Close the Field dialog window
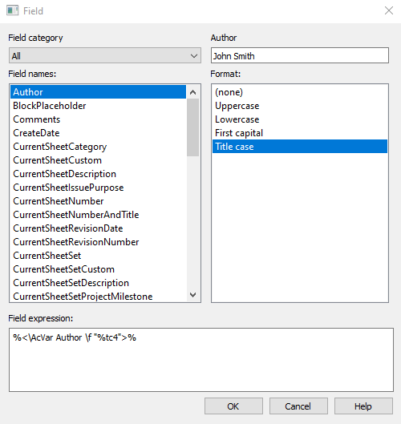Image resolution: width=401 pixels, height=424 pixels. (388, 10)
